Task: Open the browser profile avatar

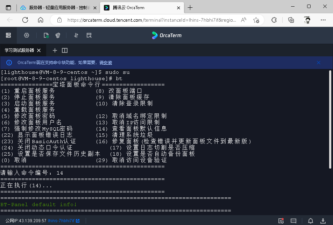Action: click(x=307, y=20)
